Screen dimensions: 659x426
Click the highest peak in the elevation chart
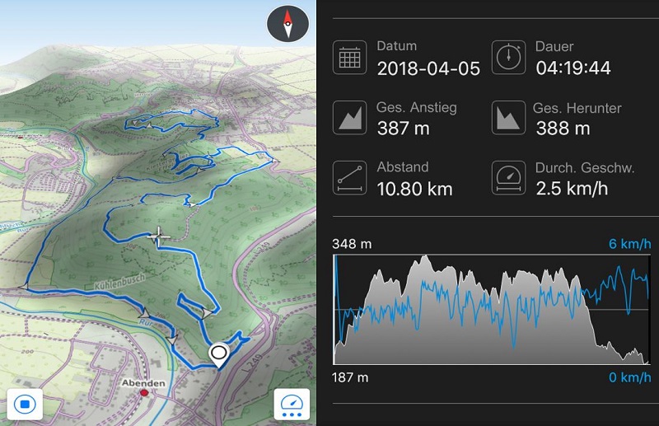426,256
